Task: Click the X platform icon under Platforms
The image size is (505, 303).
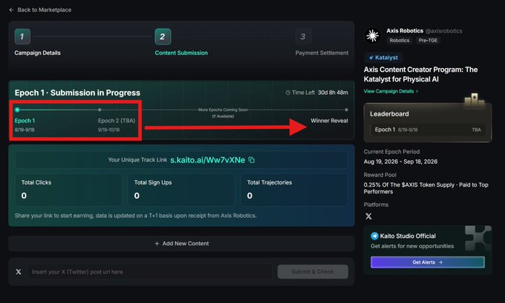Action: 368,216
